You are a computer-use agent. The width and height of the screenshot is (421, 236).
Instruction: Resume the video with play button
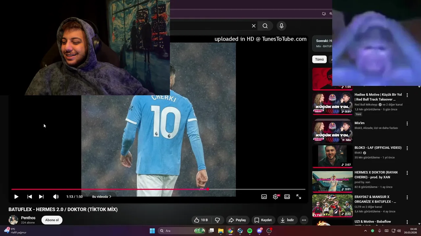16,197
